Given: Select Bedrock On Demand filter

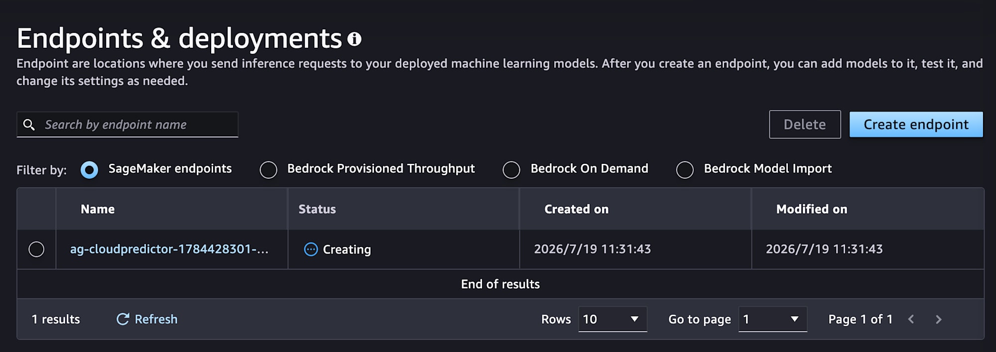Looking at the screenshot, I should pyautogui.click(x=511, y=170).
